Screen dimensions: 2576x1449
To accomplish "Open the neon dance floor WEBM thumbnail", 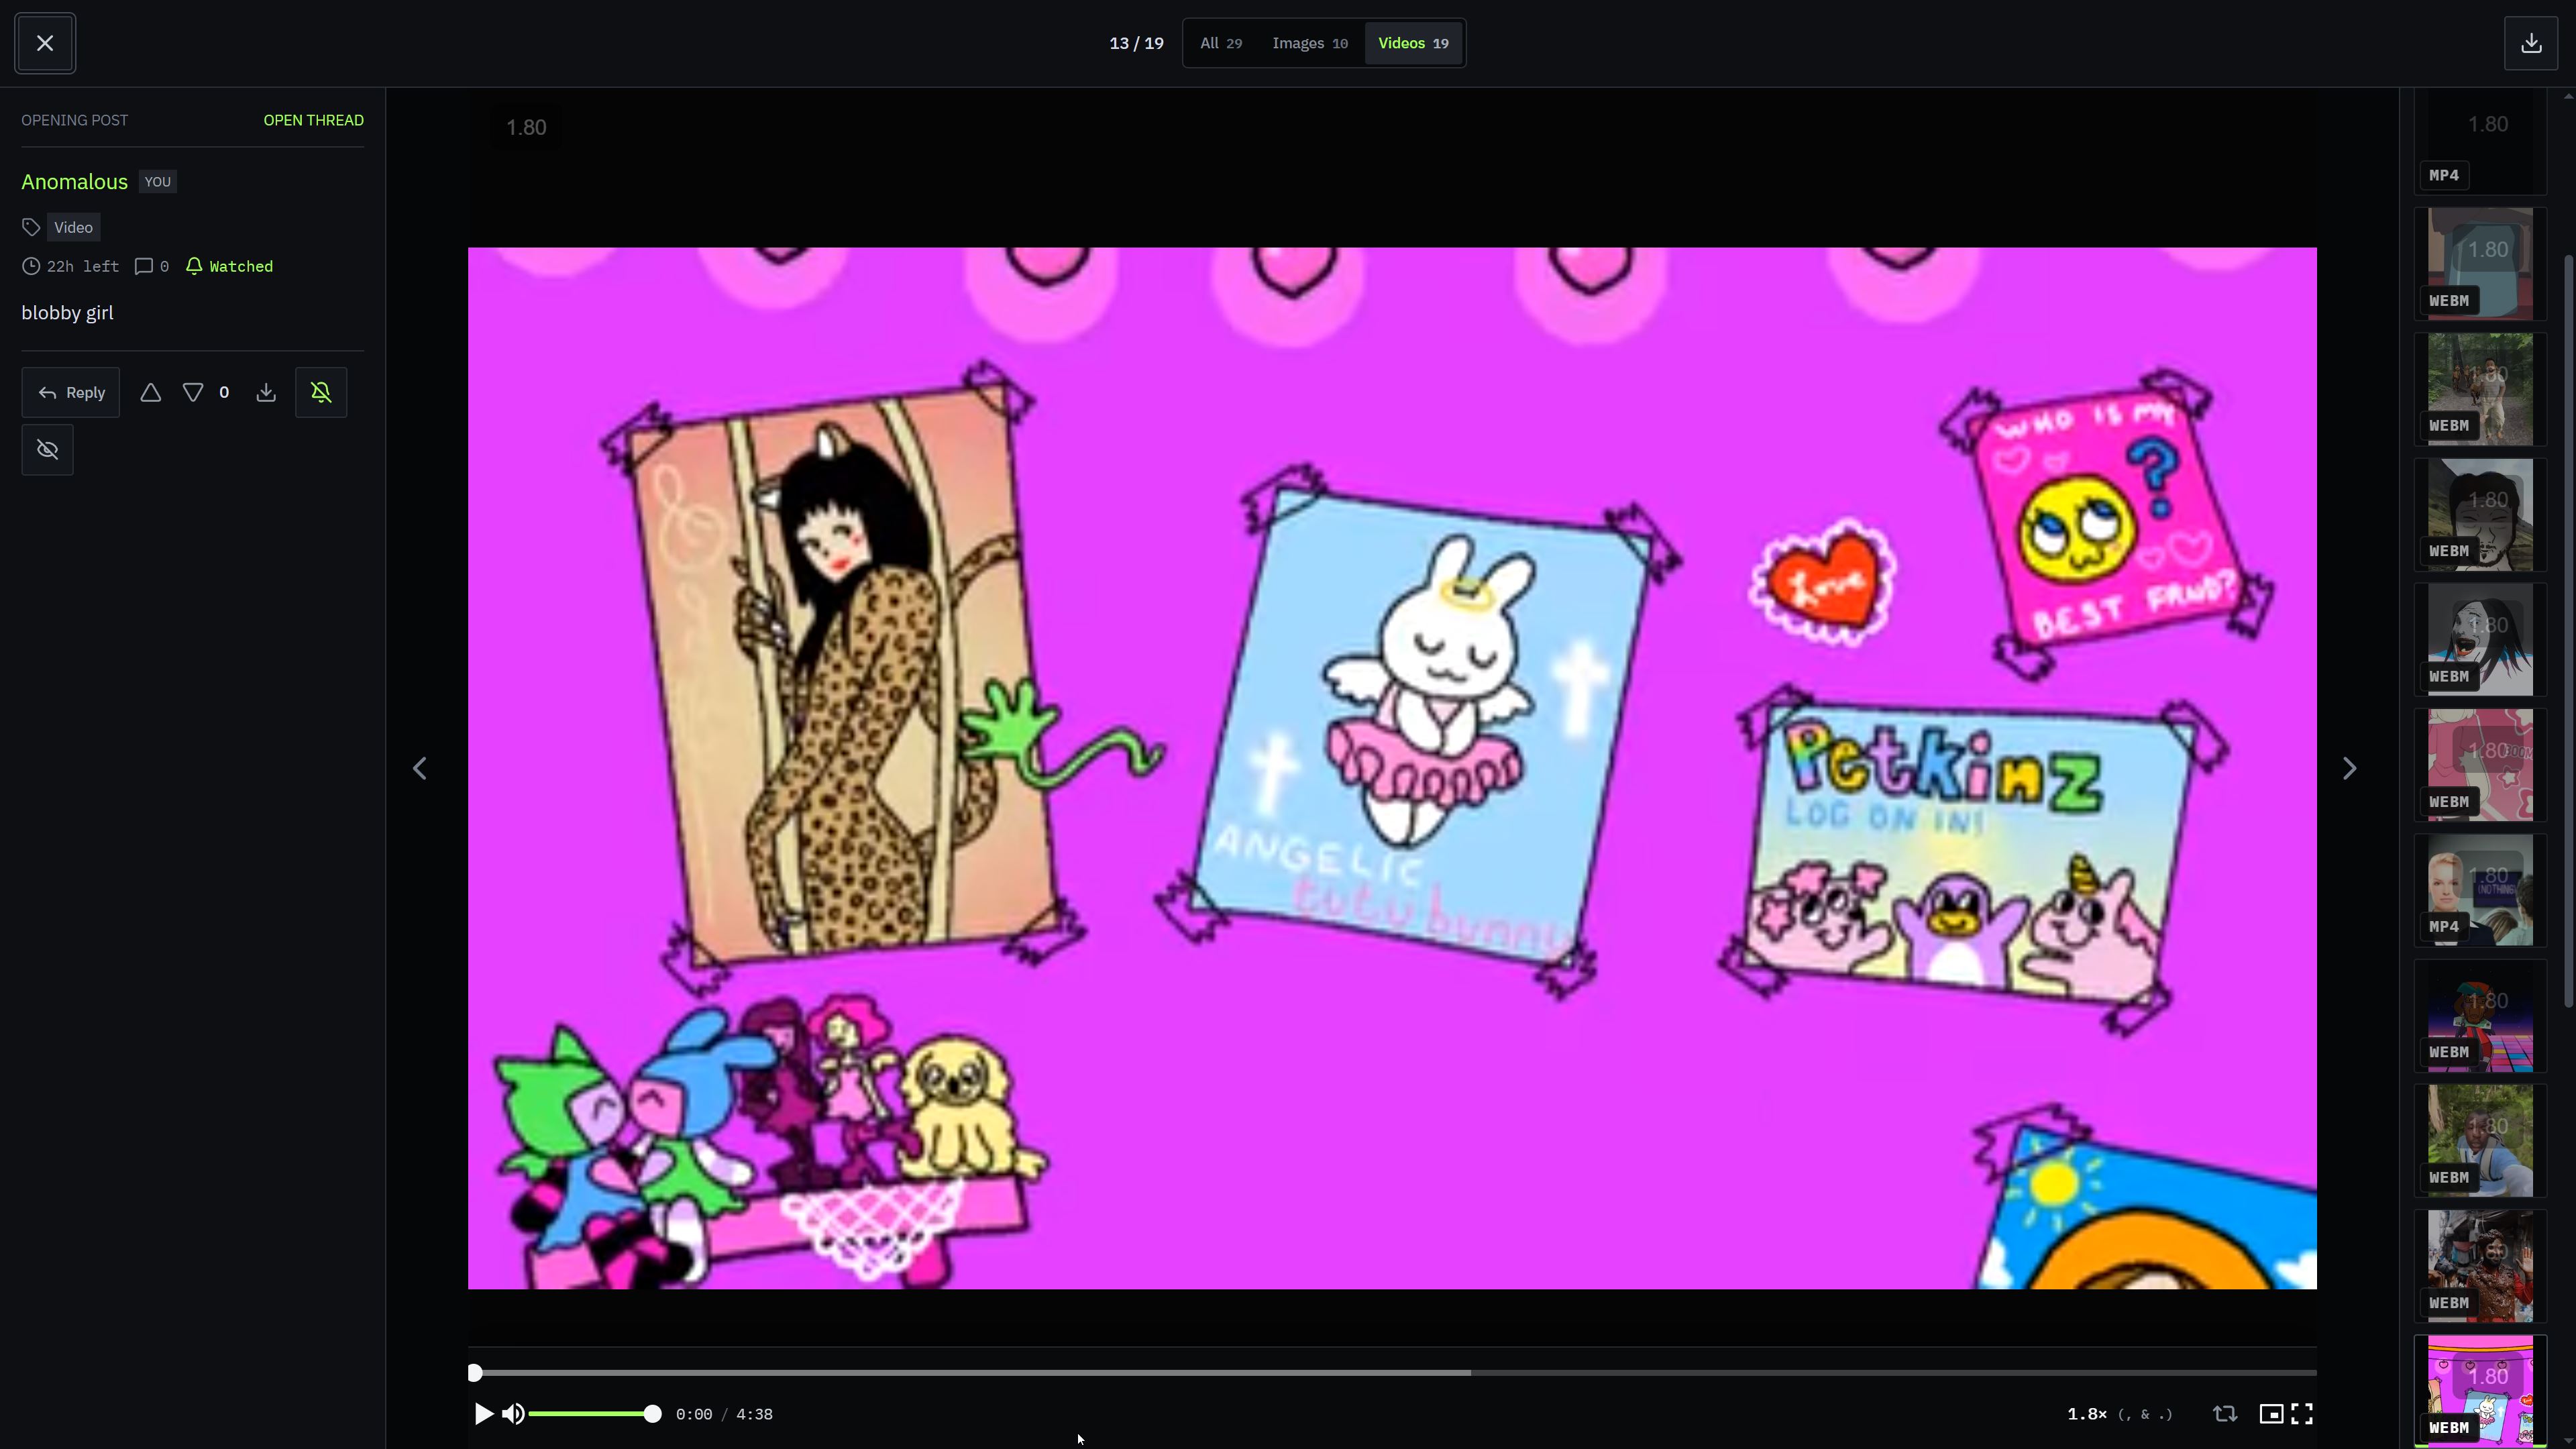I will pyautogui.click(x=2480, y=1015).
